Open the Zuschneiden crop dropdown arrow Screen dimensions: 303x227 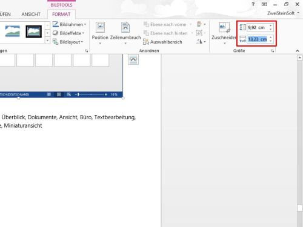[x=224, y=43]
